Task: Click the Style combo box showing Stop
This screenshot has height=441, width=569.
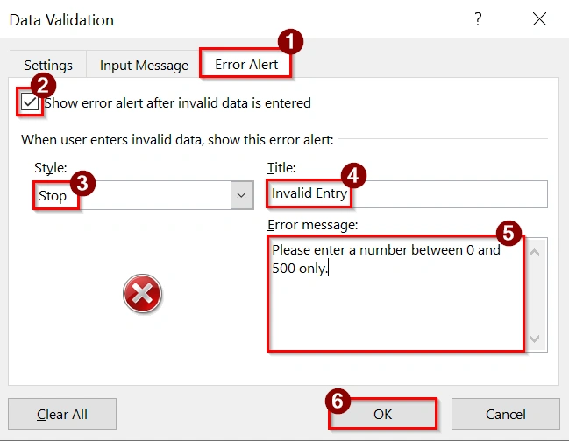Action: [x=132, y=195]
